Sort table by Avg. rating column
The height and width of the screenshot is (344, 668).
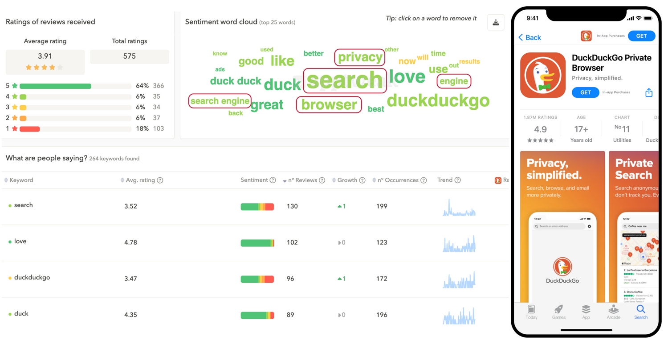[x=138, y=180]
